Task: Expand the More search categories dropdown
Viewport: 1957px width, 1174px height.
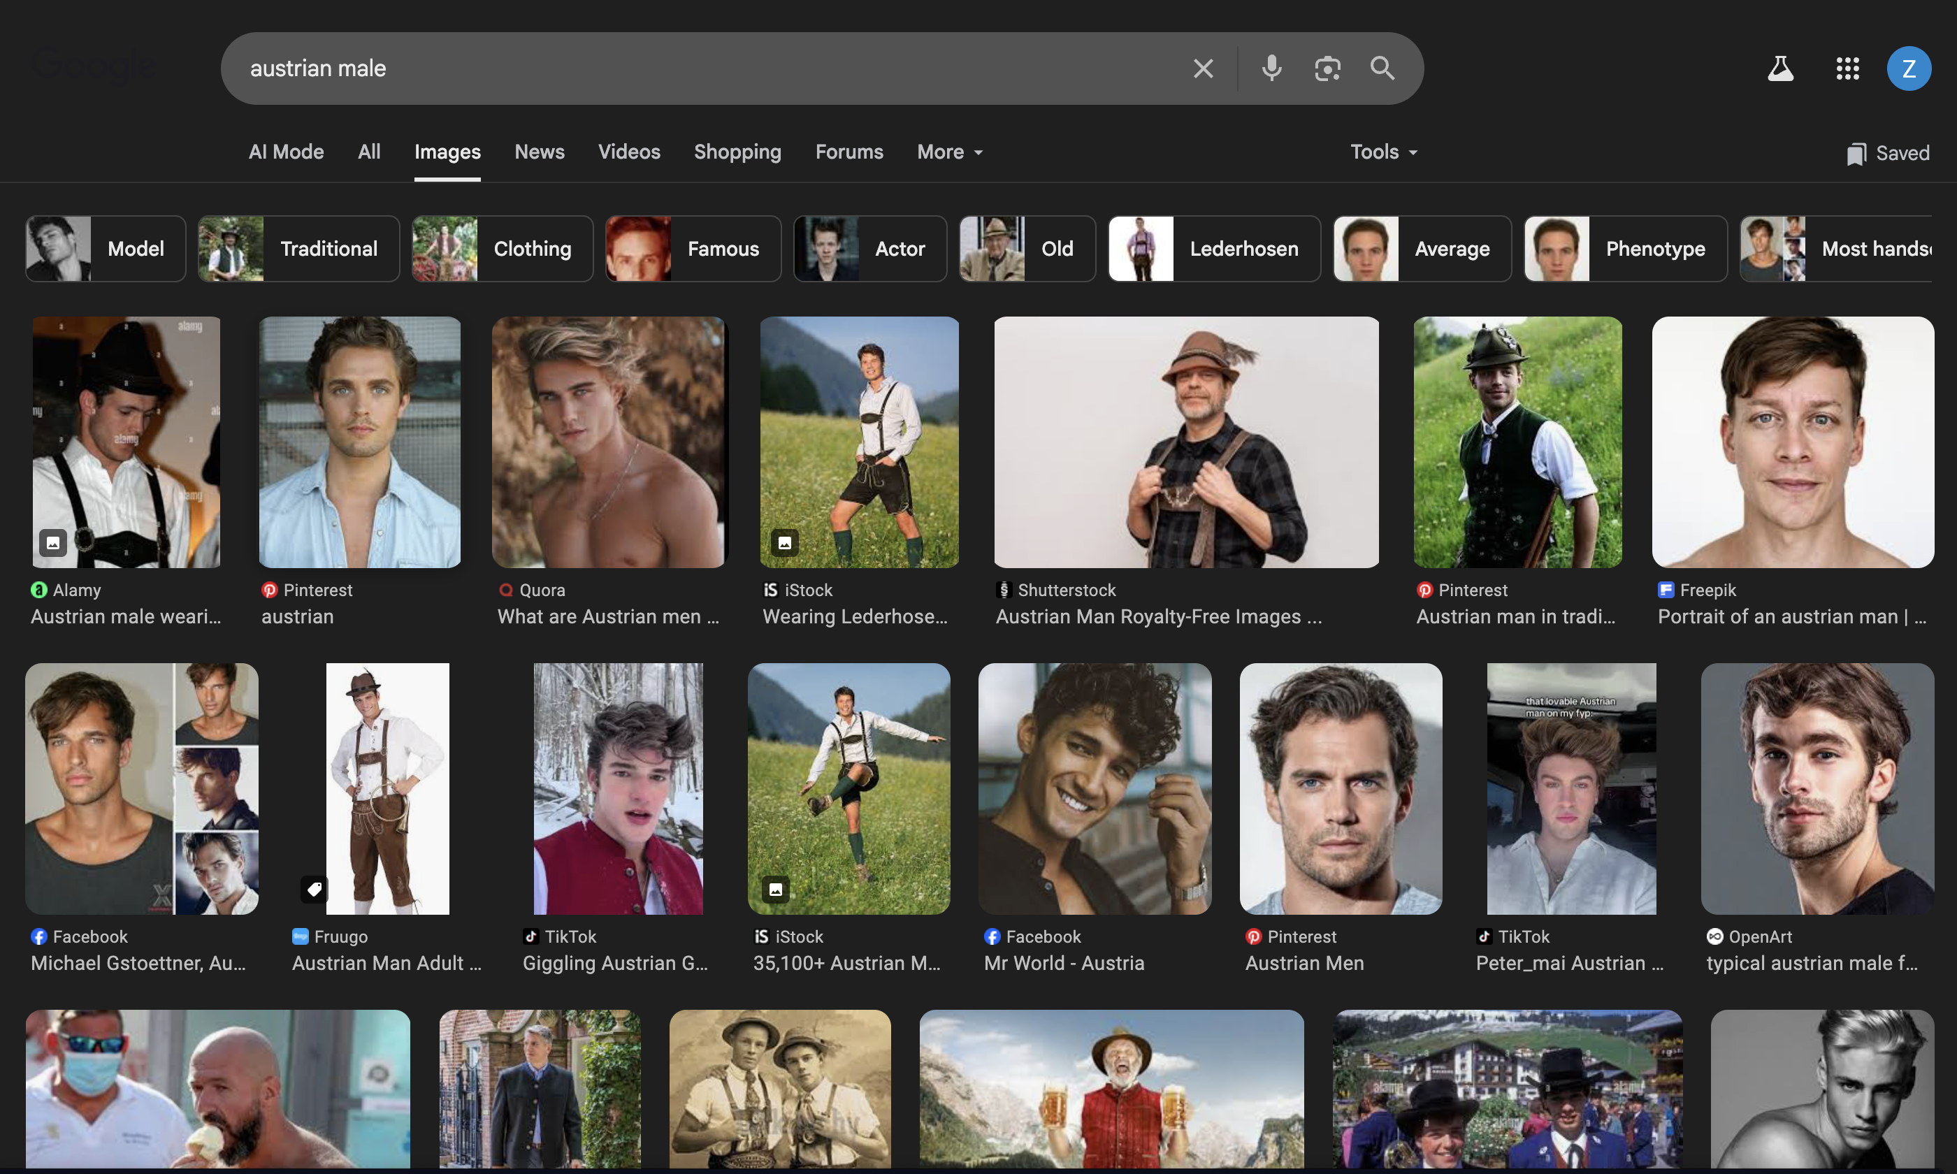Action: click(x=950, y=152)
